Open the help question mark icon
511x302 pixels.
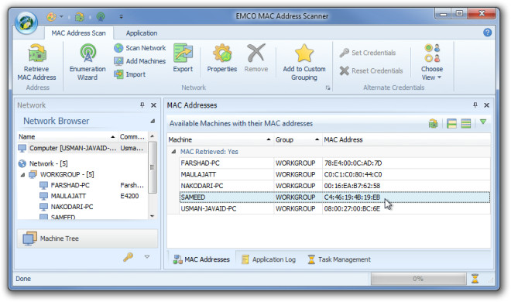pyautogui.click(x=487, y=33)
